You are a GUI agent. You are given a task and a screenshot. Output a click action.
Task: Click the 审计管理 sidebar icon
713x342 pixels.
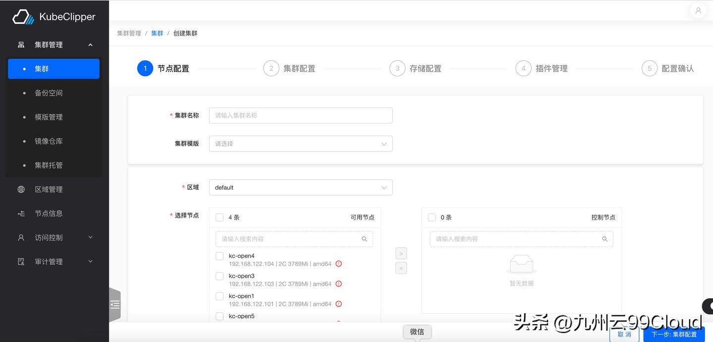click(x=20, y=261)
